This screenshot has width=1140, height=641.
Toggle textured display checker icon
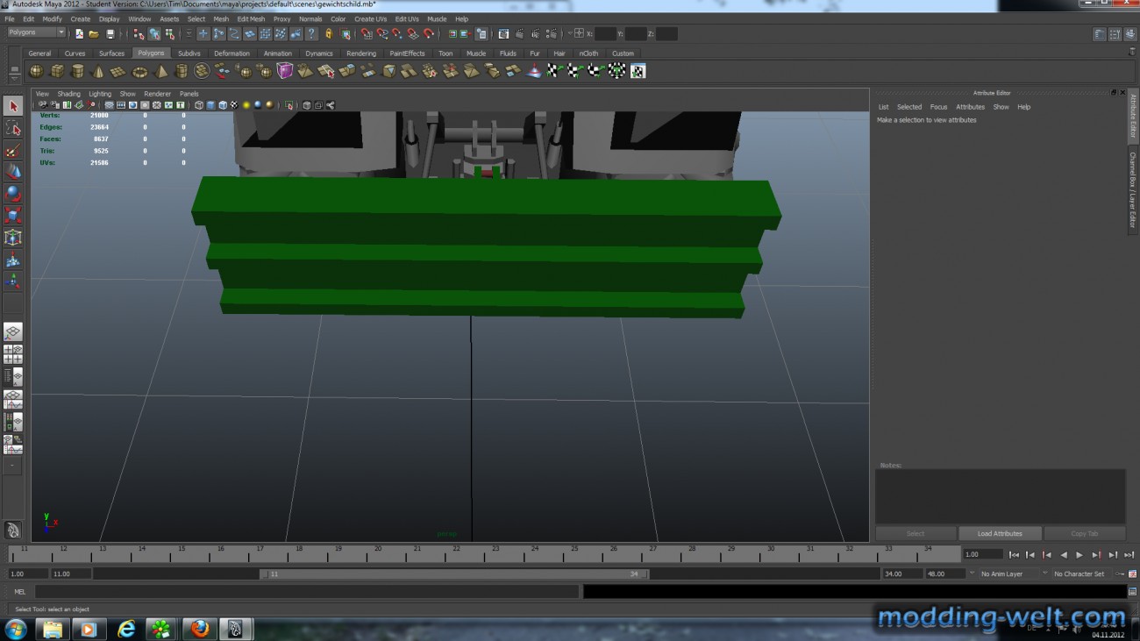234,105
